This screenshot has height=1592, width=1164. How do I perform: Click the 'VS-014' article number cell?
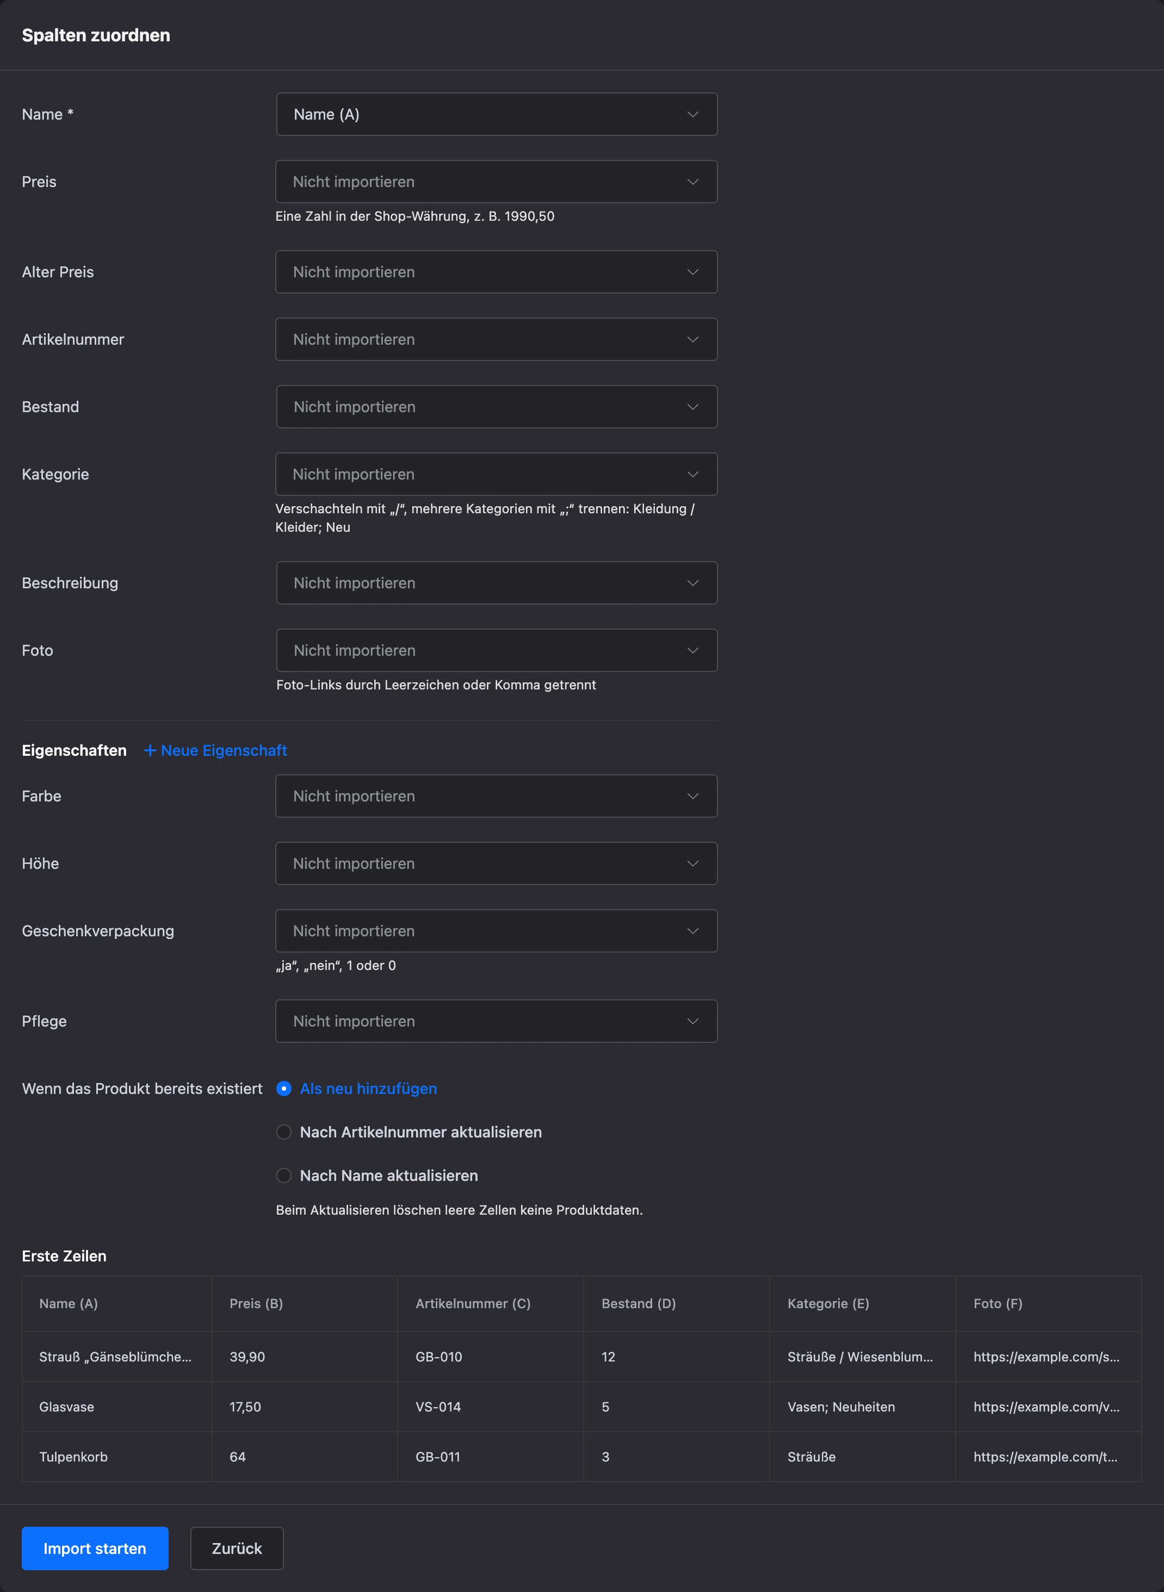pyautogui.click(x=491, y=1407)
